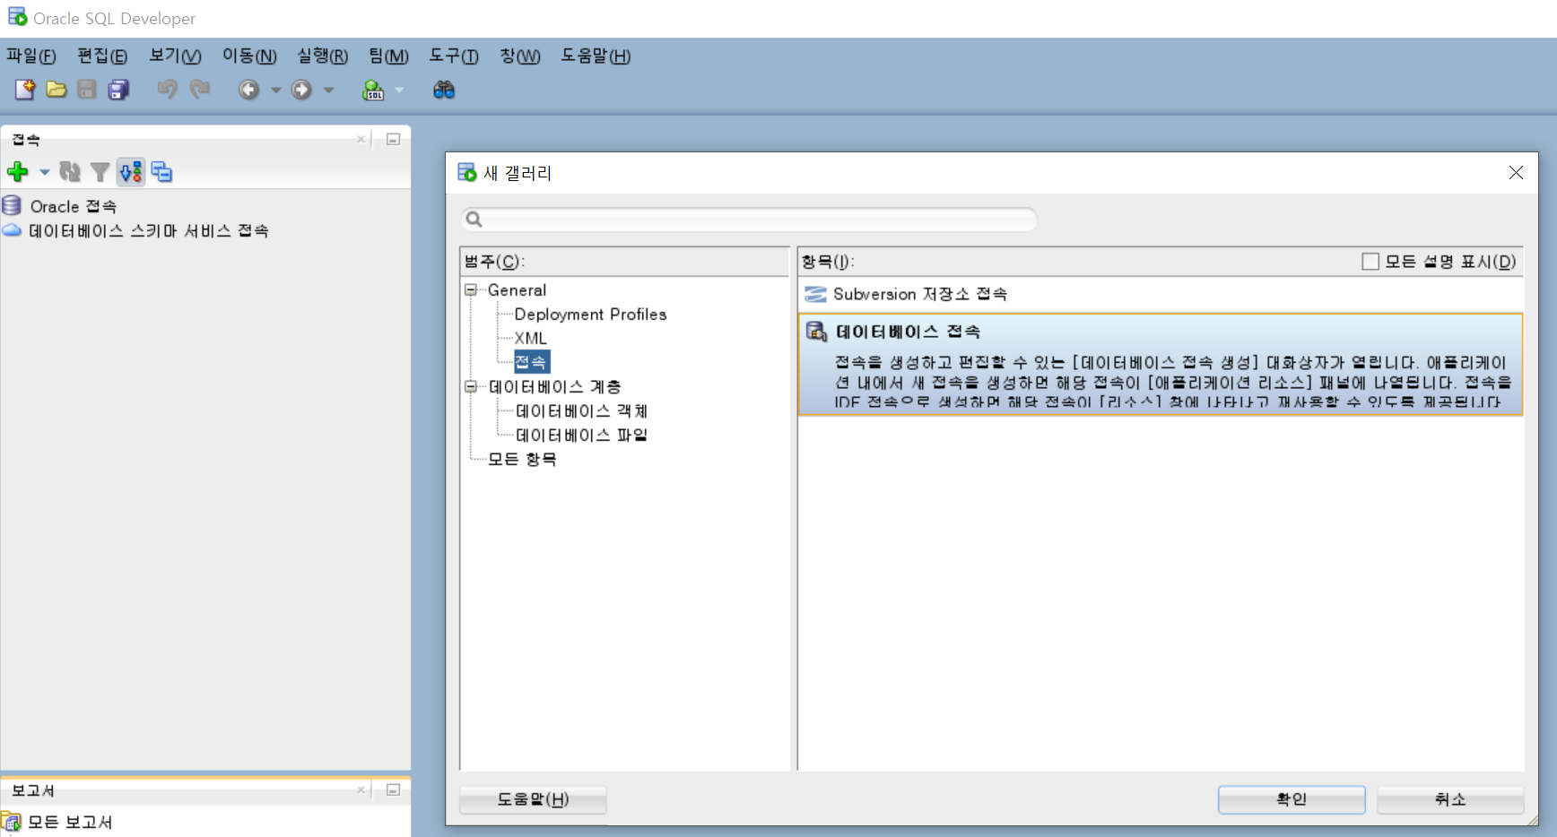
Task: Select the 접속 category under General
Action: 532,362
